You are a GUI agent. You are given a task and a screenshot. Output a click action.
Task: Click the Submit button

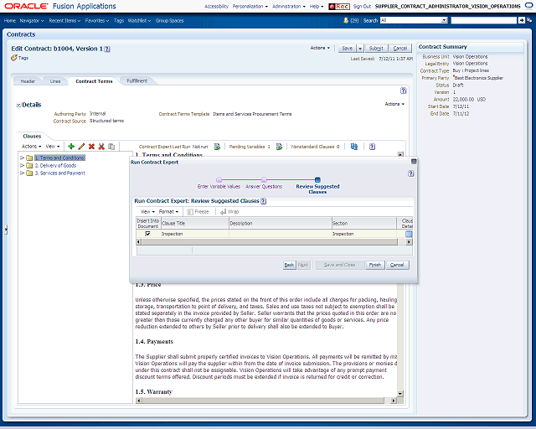coord(376,49)
